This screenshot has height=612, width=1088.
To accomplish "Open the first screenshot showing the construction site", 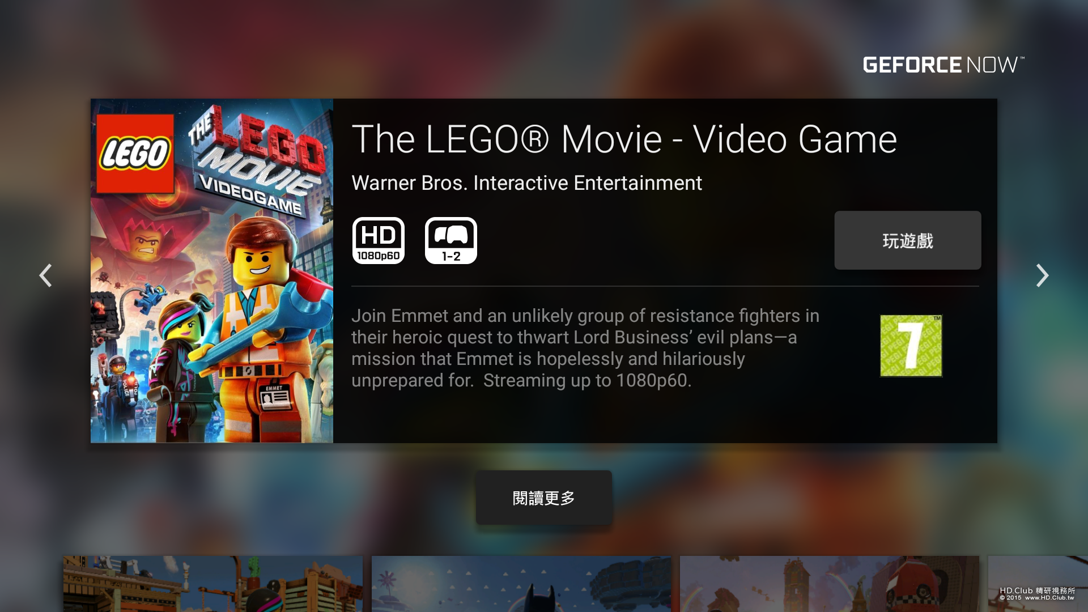I will coord(213,584).
